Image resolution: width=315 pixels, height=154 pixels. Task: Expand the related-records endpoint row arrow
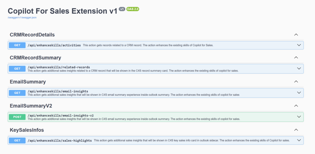[299, 68]
